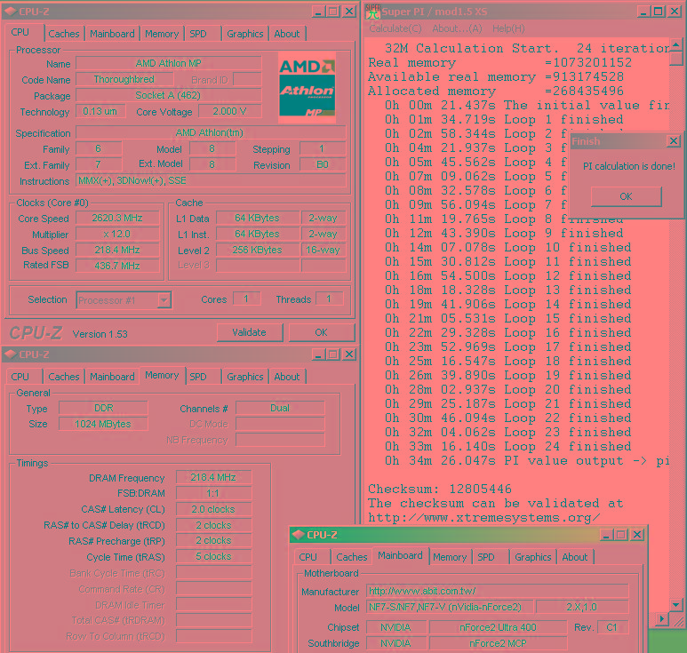The image size is (687, 653).
Task: Click the Instructions field MMX(+), 3DNow!(+), SSE
Action: (x=211, y=180)
